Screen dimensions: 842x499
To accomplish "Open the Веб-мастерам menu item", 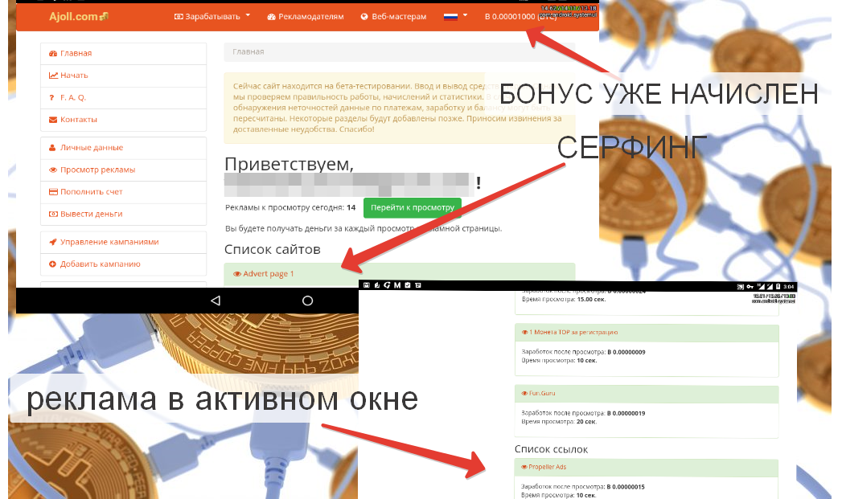I will pyautogui.click(x=393, y=17).
